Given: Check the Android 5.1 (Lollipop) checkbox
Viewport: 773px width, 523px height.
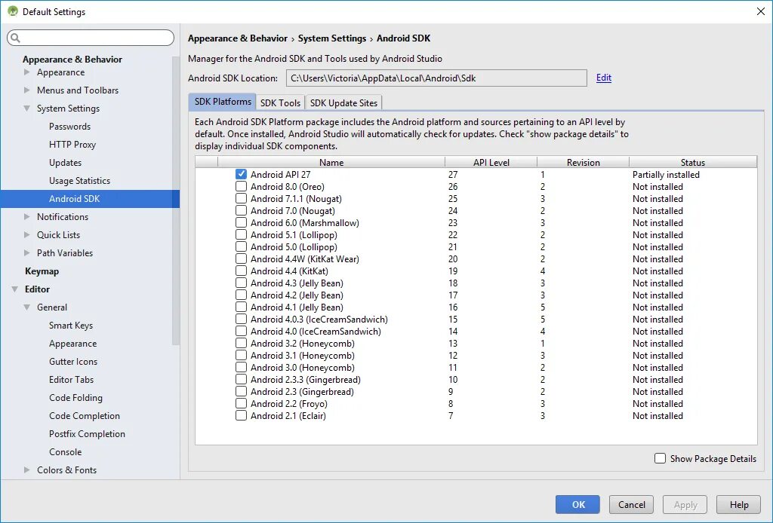Looking at the screenshot, I should click(x=241, y=234).
